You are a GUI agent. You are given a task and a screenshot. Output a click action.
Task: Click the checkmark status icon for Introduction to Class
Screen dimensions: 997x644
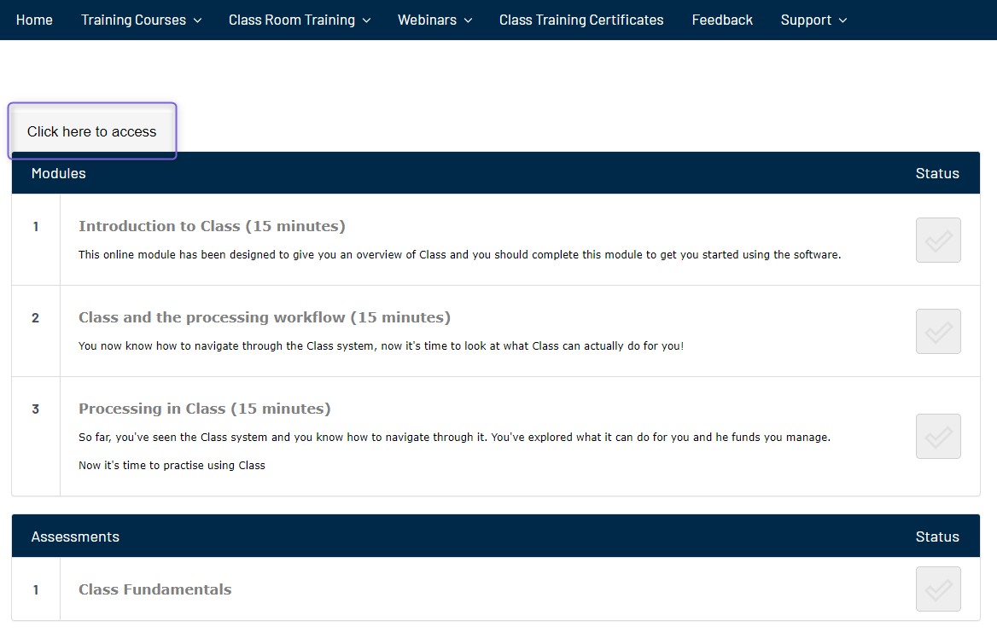click(x=938, y=240)
